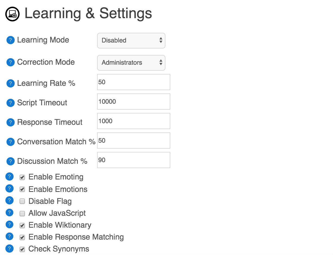Viewport: 333px width, 255px height.
Task: Uncheck Enable Response Matching
Action: pos(22,237)
